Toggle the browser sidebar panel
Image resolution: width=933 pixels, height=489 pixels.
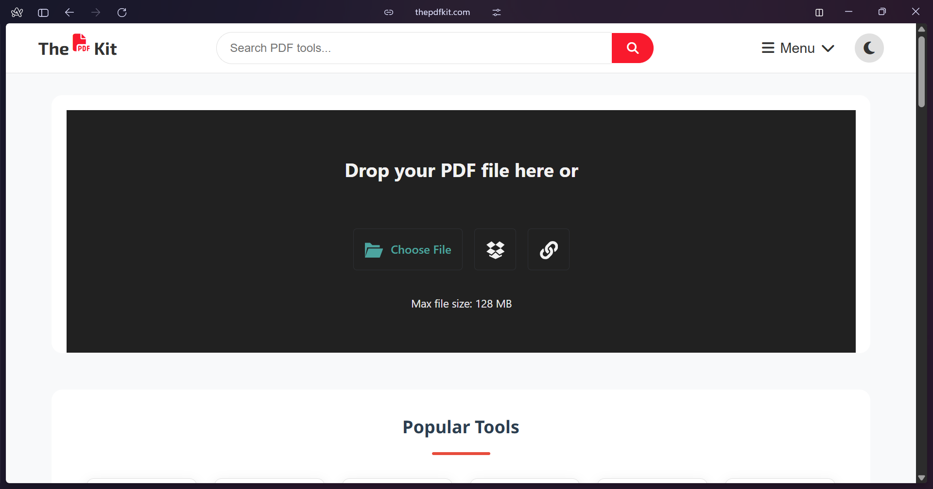[x=43, y=12]
